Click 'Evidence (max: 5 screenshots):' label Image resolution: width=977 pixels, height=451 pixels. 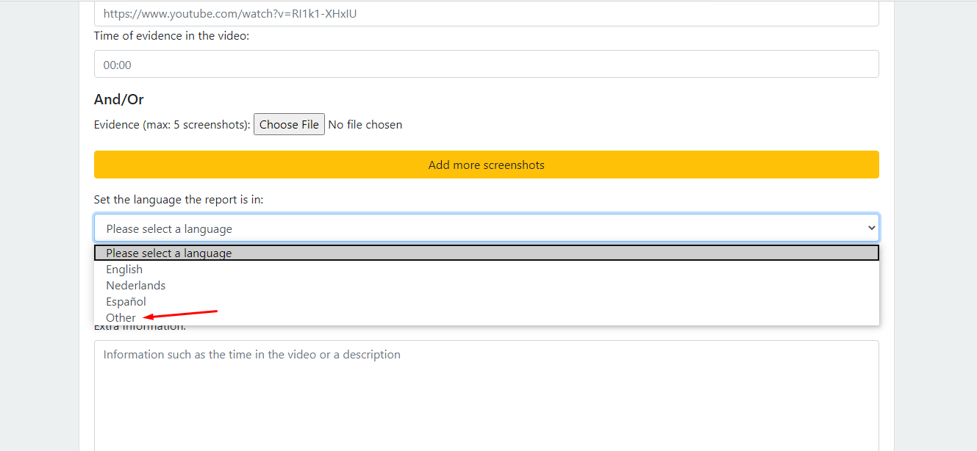click(x=172, y=125)
